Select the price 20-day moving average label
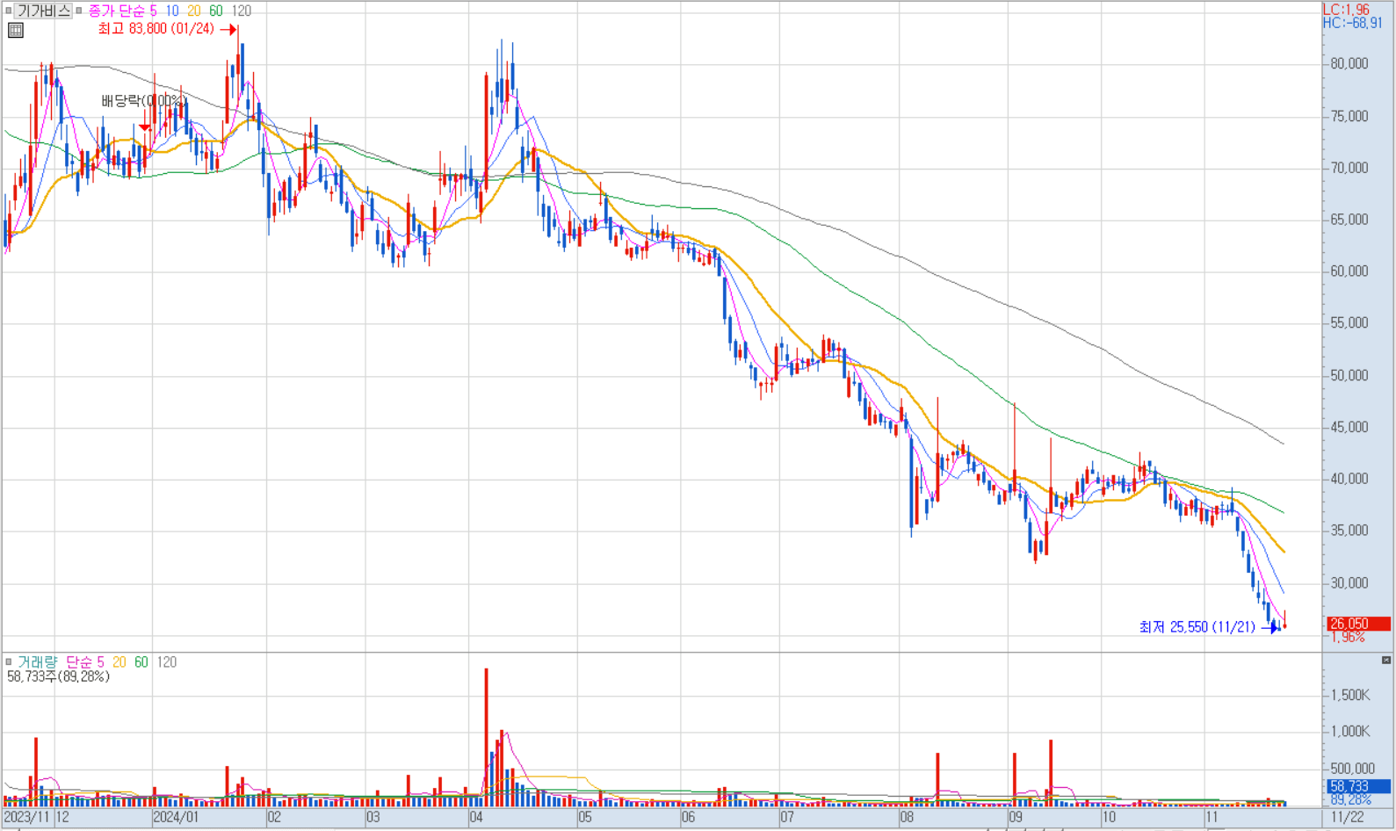1396x831 pixels. [194, 11]
